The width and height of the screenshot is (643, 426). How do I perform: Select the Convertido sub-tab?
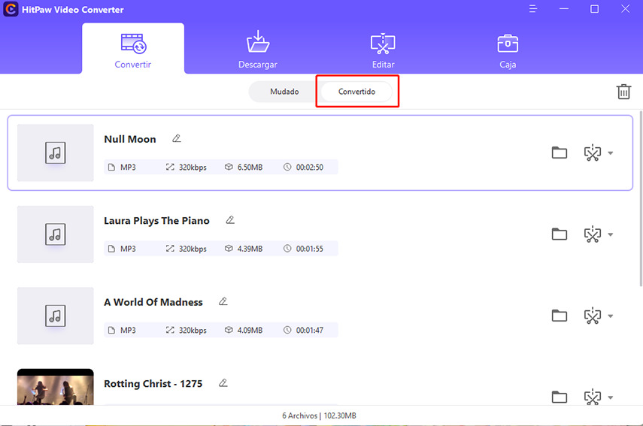356,92
